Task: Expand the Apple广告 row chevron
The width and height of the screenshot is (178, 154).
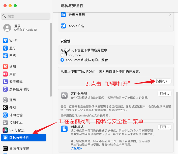Action: point(170,26)
